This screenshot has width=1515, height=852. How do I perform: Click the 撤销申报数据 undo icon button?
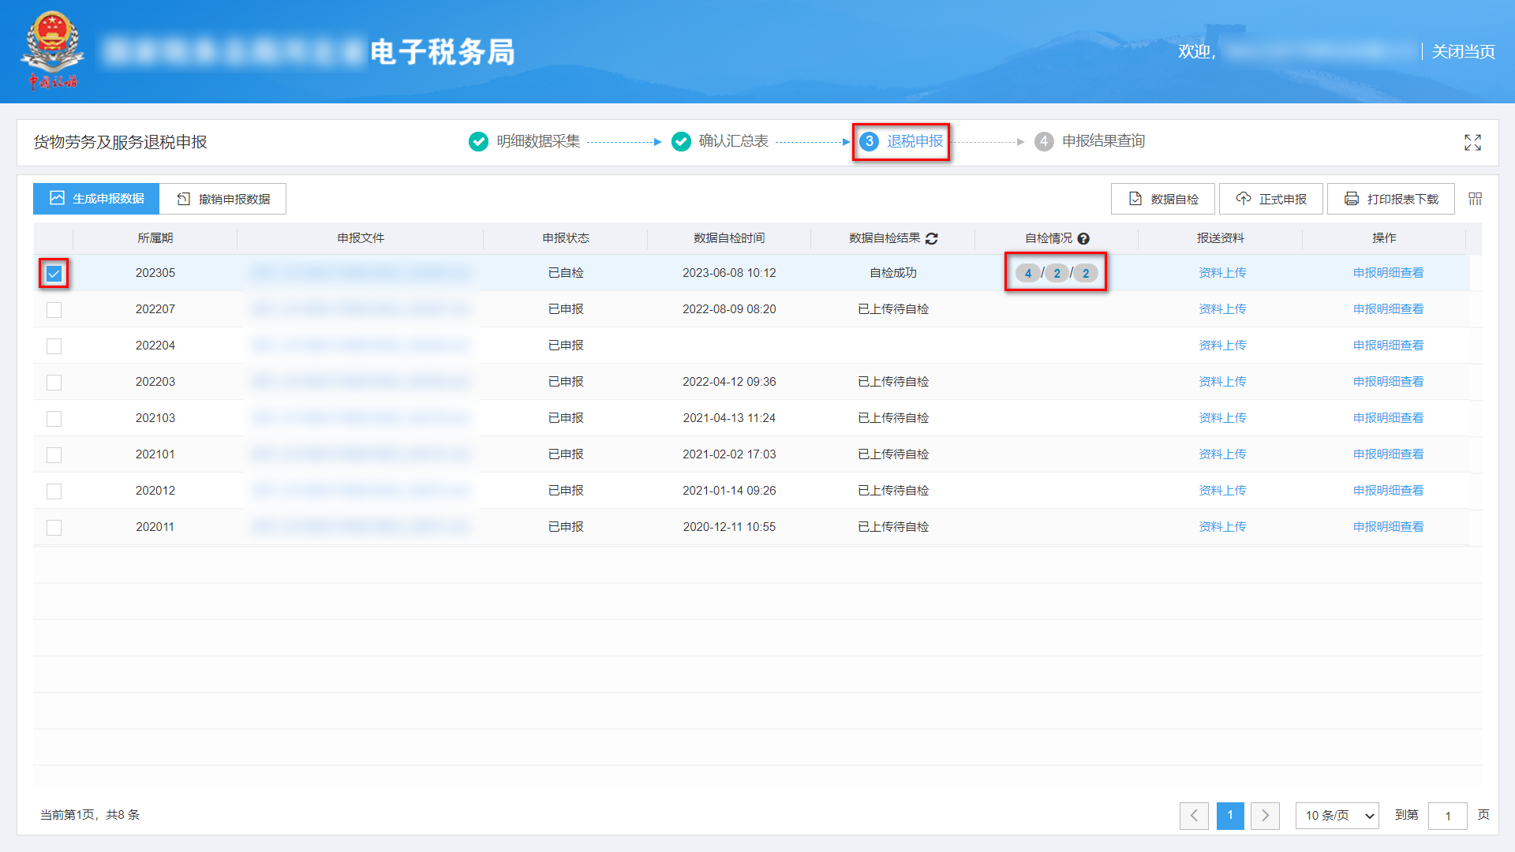click(182, 198)
